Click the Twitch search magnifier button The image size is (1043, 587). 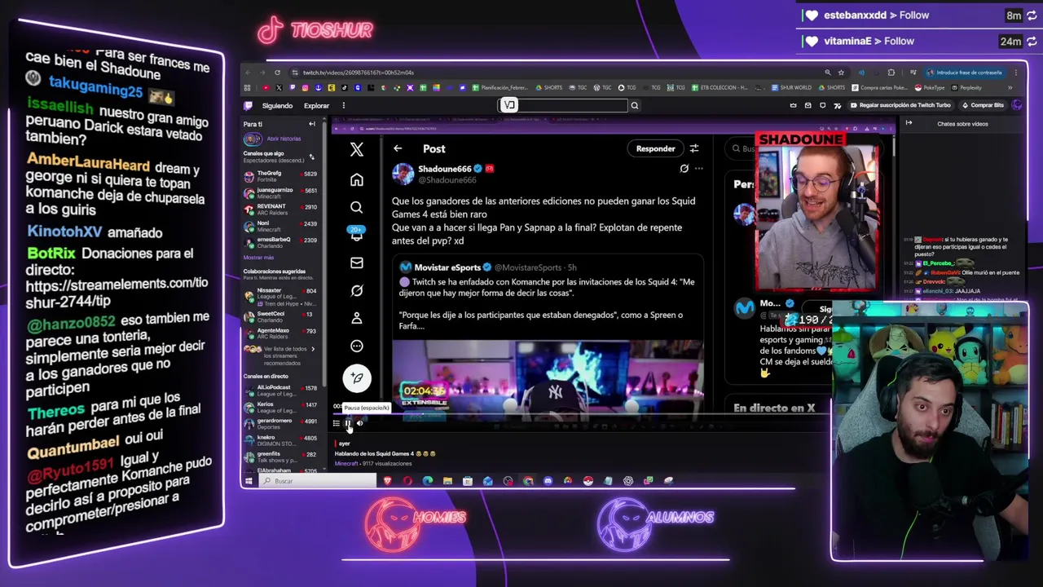(634, 105)
